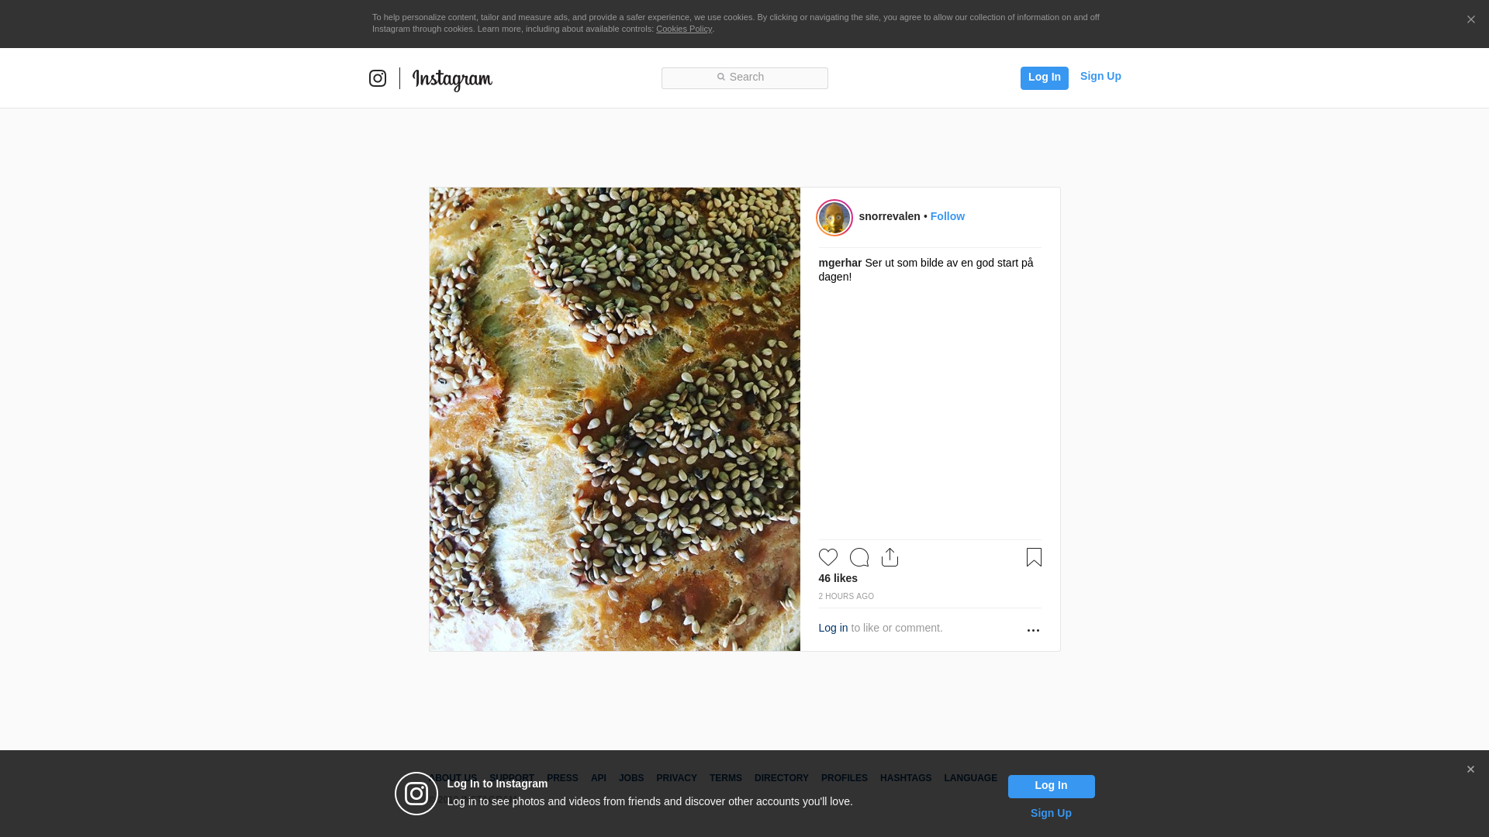Click the search magnifier icon
This screenshot has width=1489, height=837.
click(720, 77)
